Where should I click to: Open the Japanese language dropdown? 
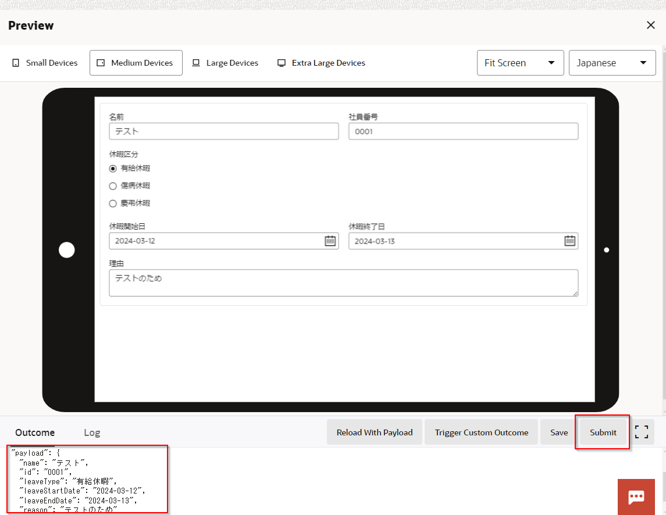click(x=612, y=63)
